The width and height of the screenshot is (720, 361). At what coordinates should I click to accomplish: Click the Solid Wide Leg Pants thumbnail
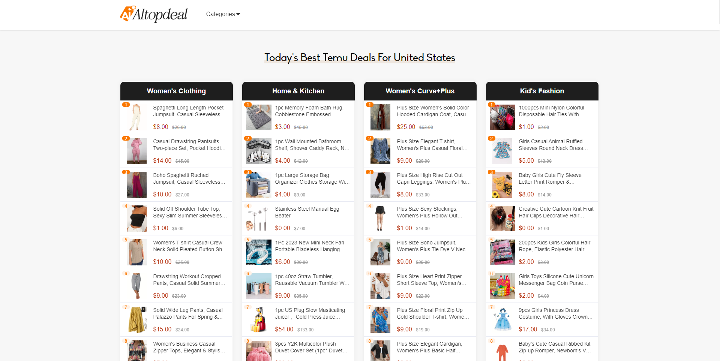(136, 320)
